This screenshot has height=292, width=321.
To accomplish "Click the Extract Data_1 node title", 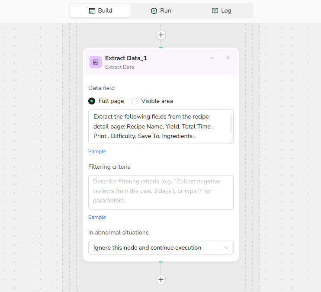I will tap(126, 58).
